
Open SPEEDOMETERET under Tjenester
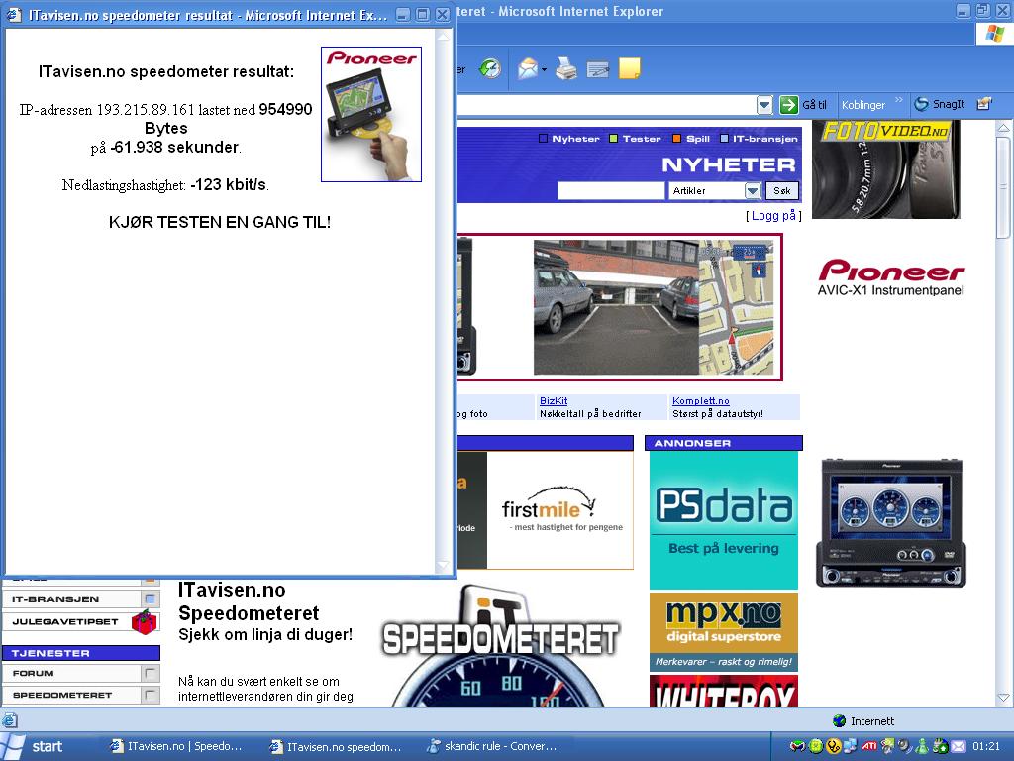click(62, 695)
